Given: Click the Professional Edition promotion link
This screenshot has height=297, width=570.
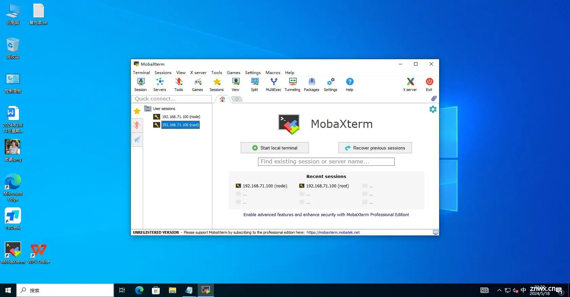Looking at the screenshot, I should click(x=326, y=215).
